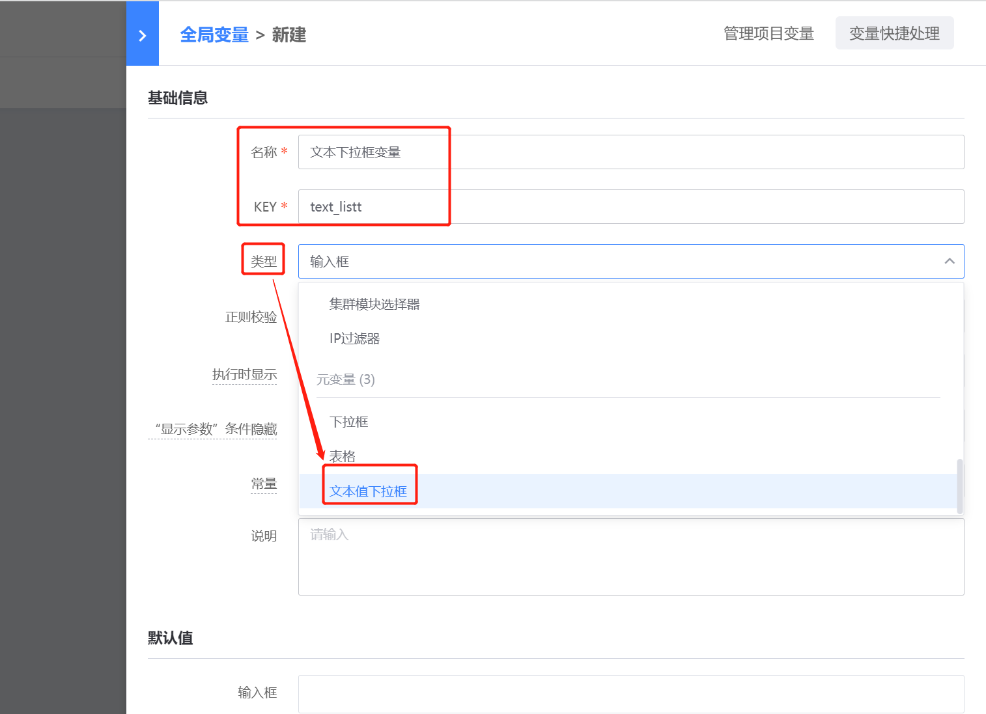Click the 名称 input containing 文本下拉框变量
Viewport: 986px width, 714px height.
coord(521,152)
